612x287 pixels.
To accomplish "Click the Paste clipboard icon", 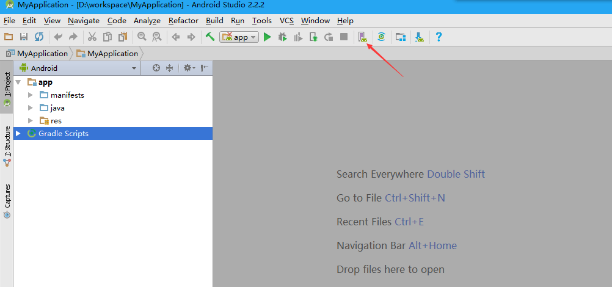I will pos(123,37).
